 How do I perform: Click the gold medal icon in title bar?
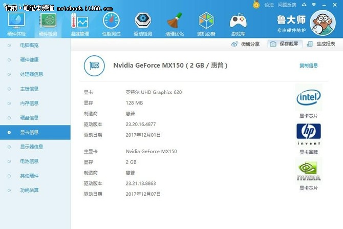point(256,5)
